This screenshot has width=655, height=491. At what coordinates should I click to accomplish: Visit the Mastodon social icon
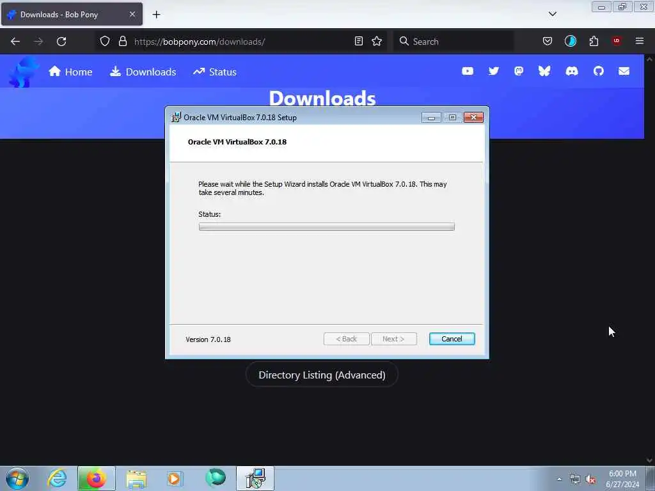pos(519,71)
